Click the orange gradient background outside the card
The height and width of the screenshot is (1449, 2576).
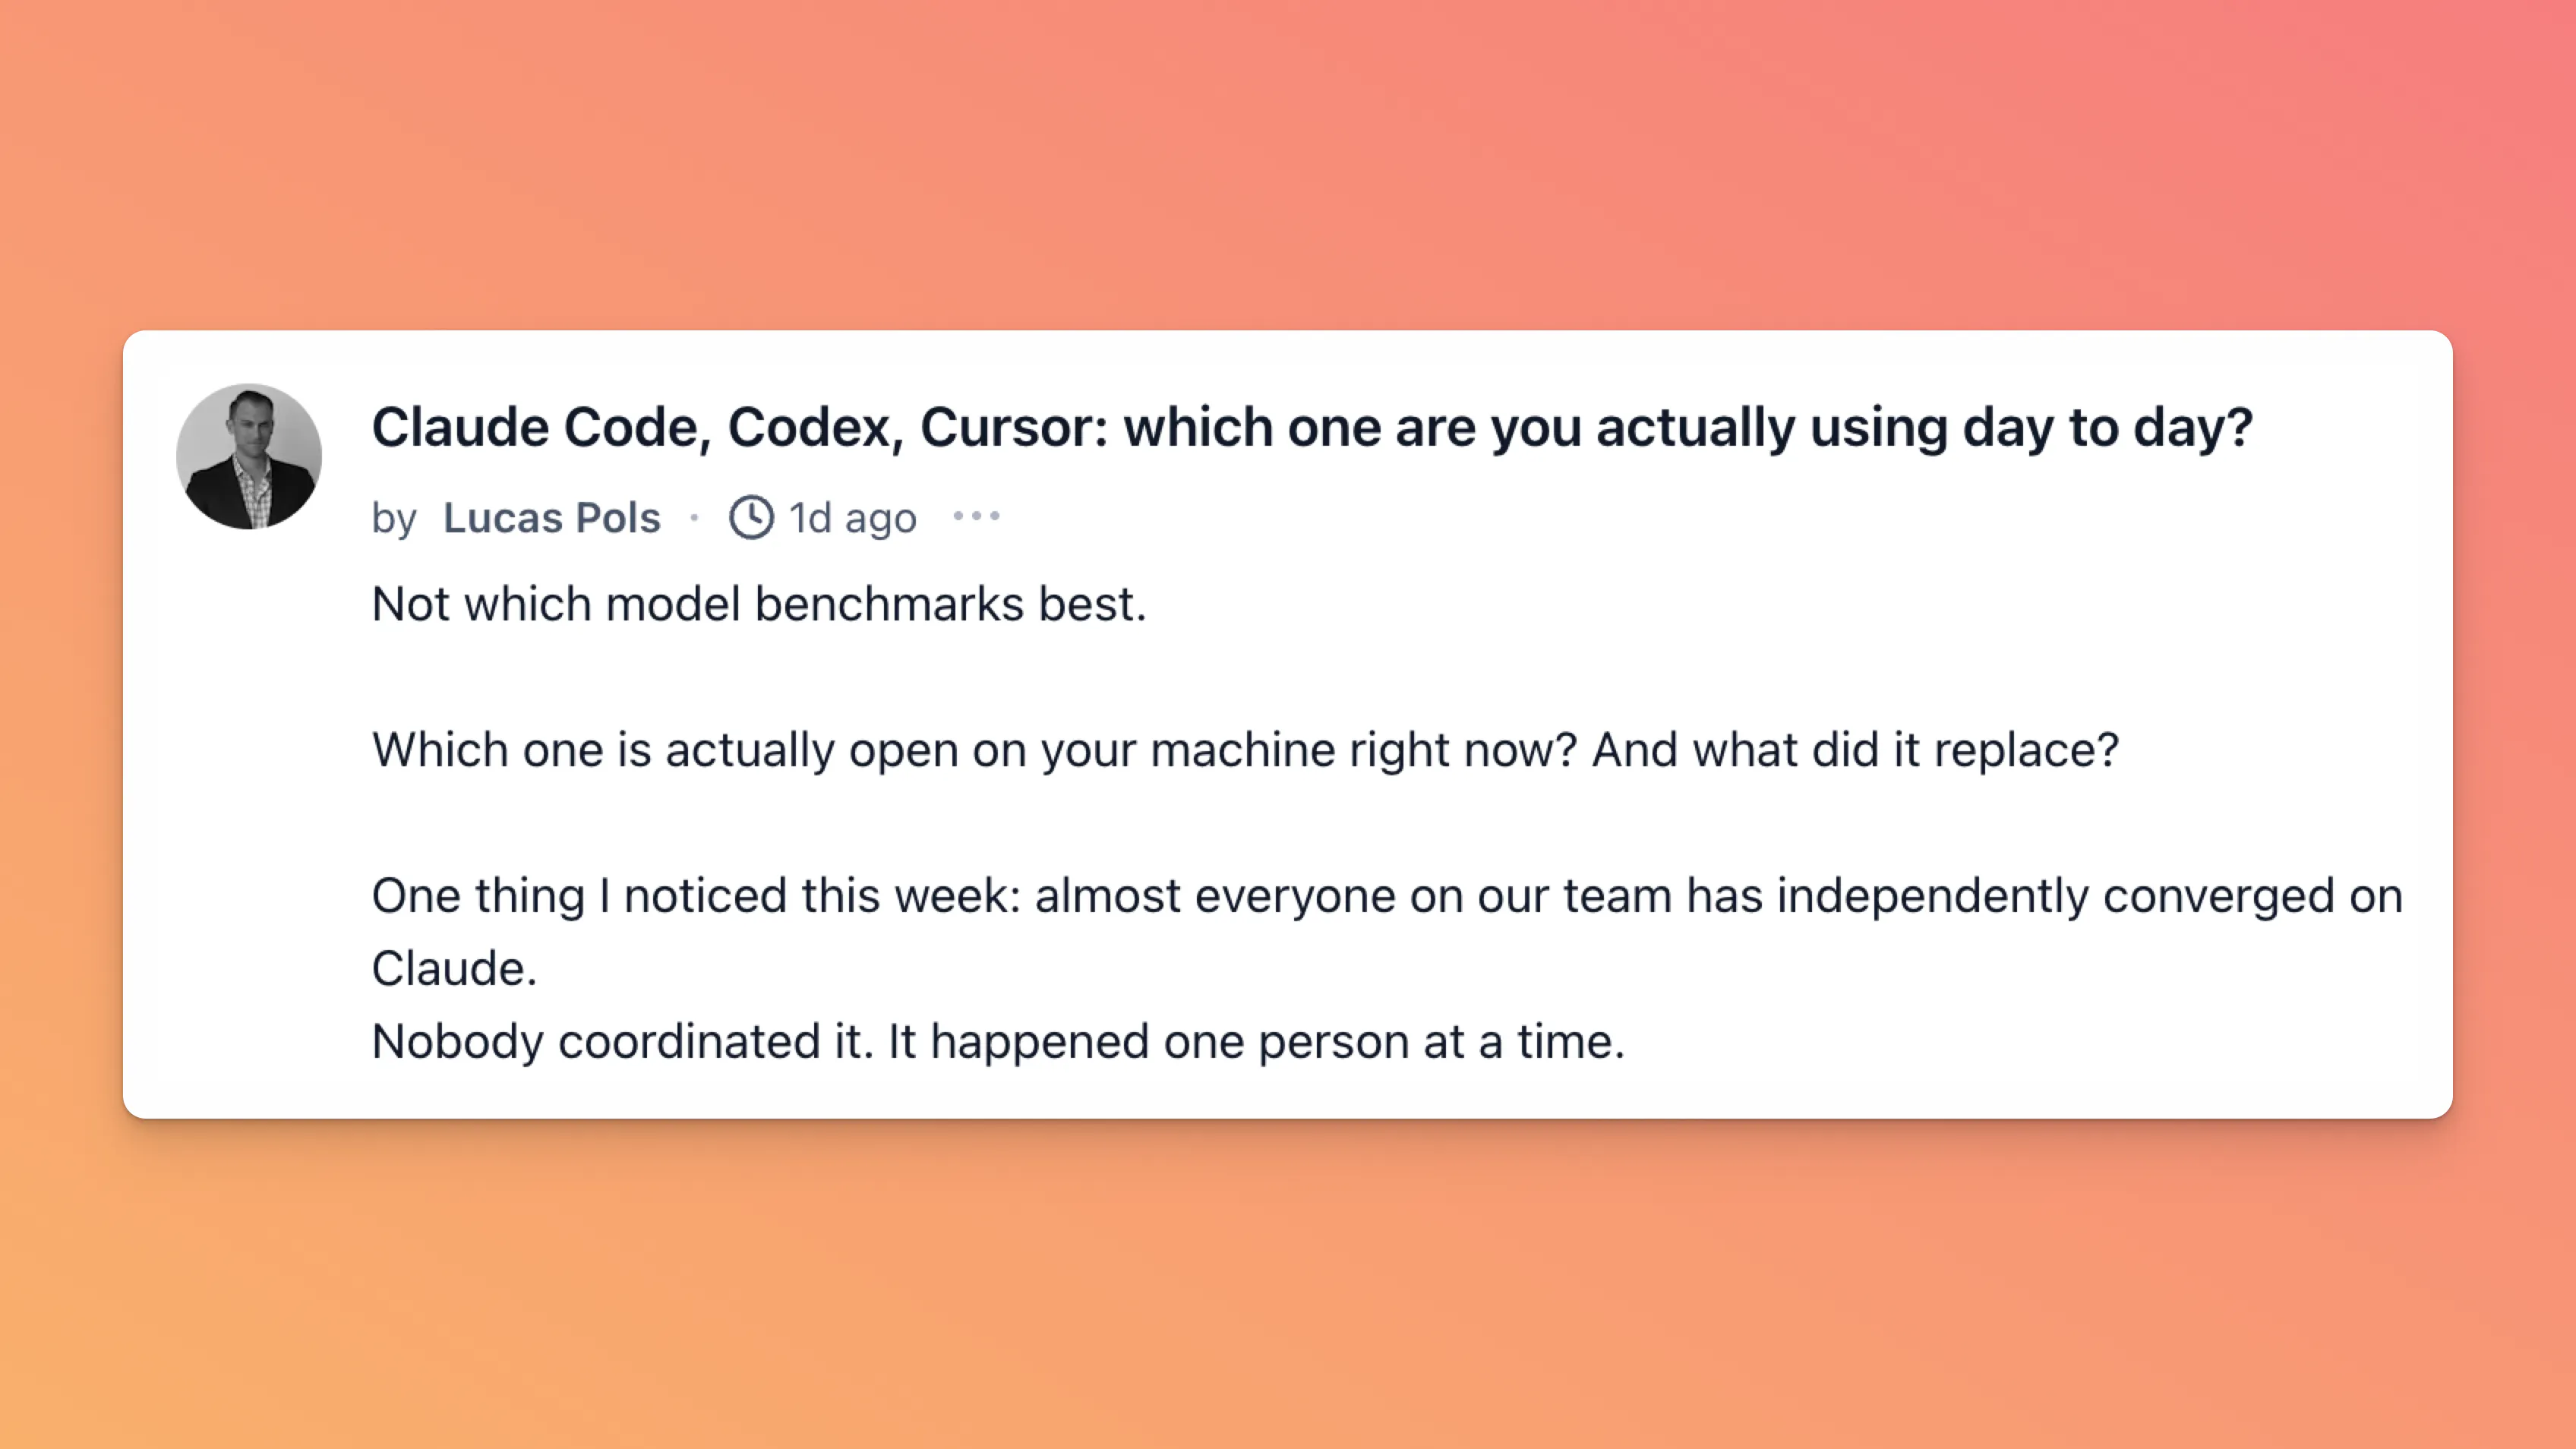point(1288,160)
